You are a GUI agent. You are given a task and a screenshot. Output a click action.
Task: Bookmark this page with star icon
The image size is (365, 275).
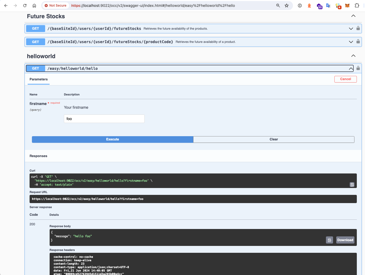tap(287, 6)
